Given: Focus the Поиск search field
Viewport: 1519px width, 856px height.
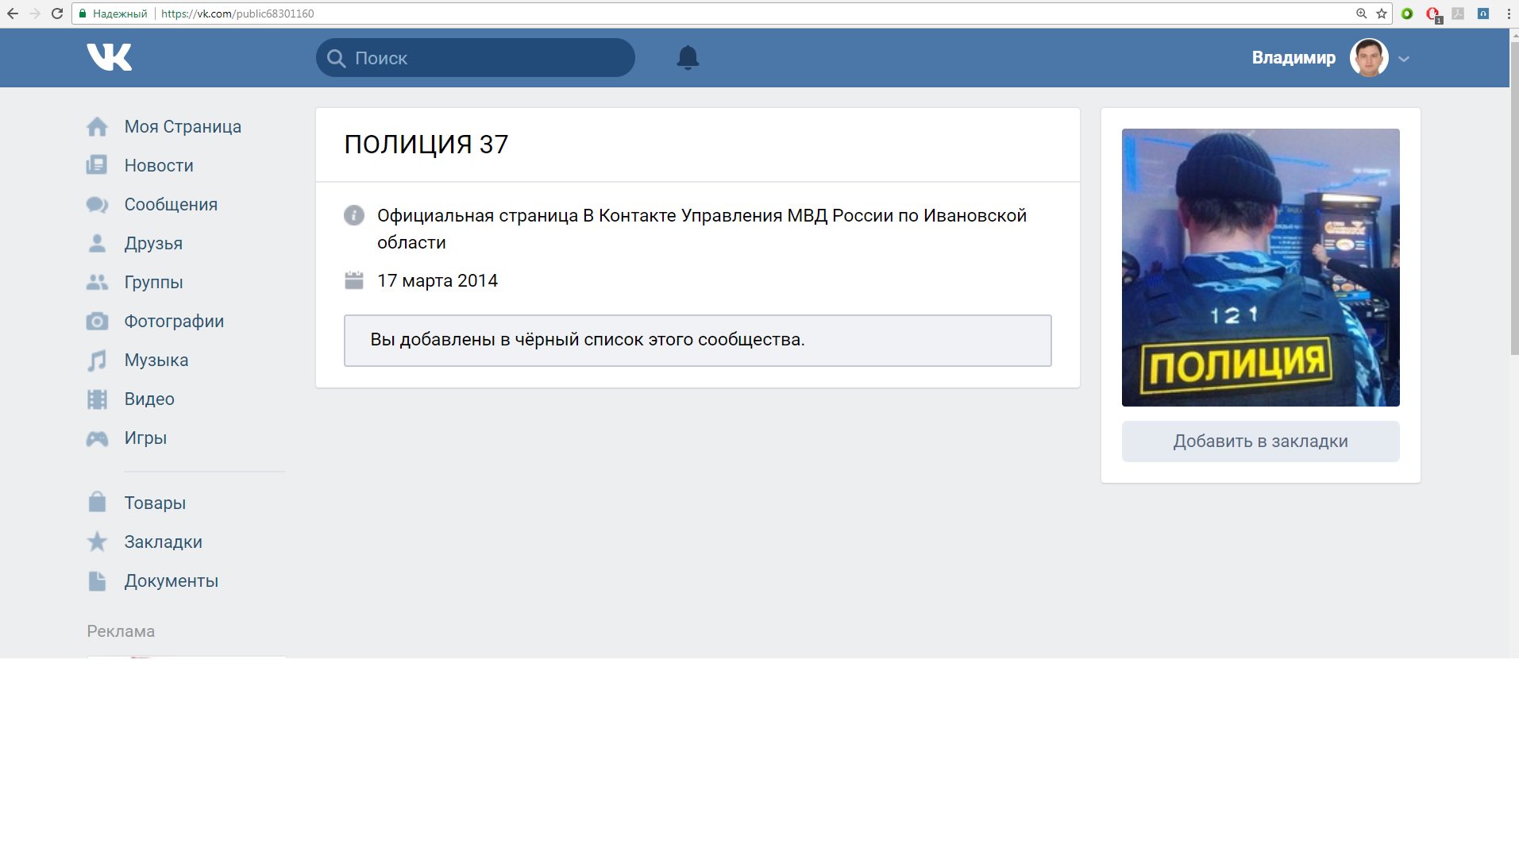Looking at the screenshot, I should pyautogui.click(x=475, y=58).
